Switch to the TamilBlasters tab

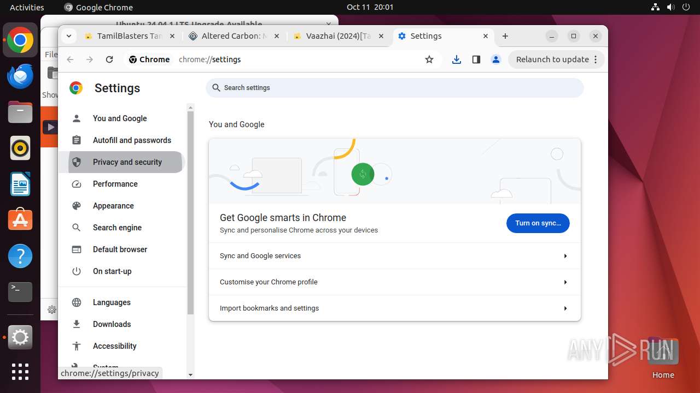pos(129,36)
